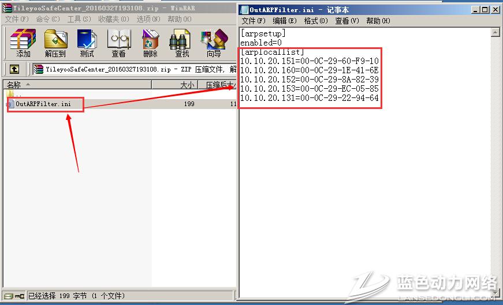Open WinRAR 命令 (Commands) menu
Viewport: 503px width, 305px height.
47,19
